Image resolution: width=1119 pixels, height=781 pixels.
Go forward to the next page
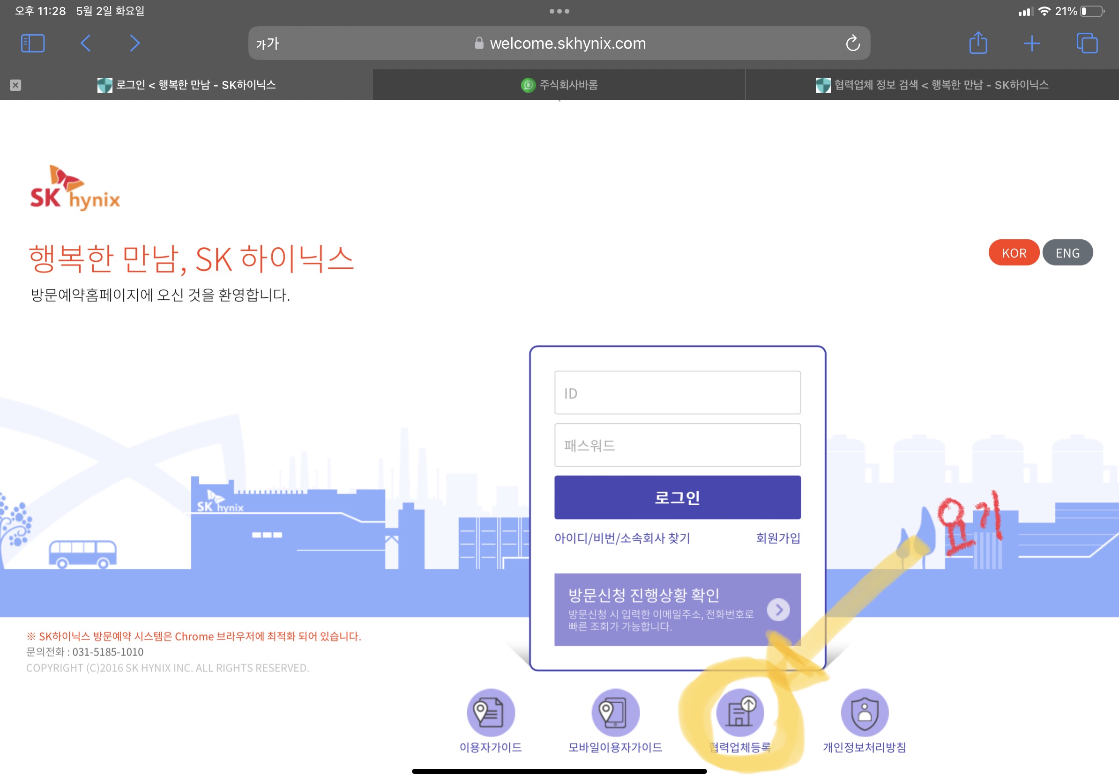click(x=134, y=44)
